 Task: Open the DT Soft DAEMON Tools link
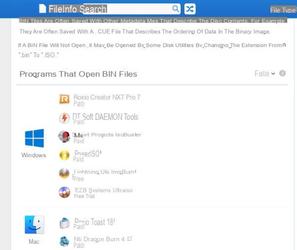(x=105, y=117)
